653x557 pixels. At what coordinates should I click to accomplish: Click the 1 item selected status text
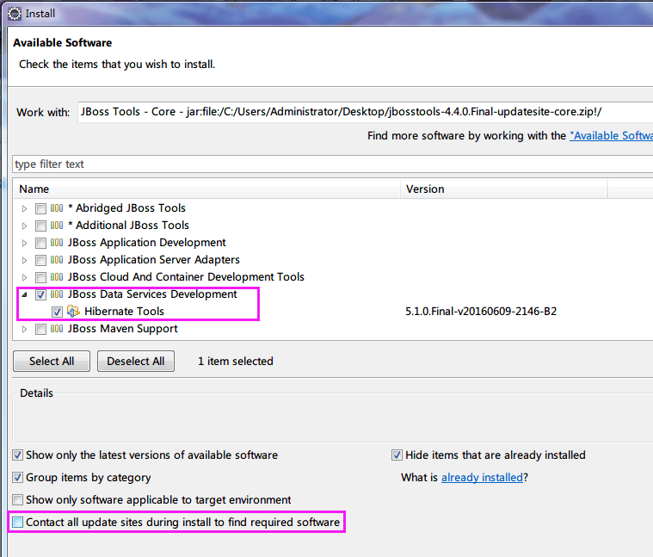pos(235,362)
